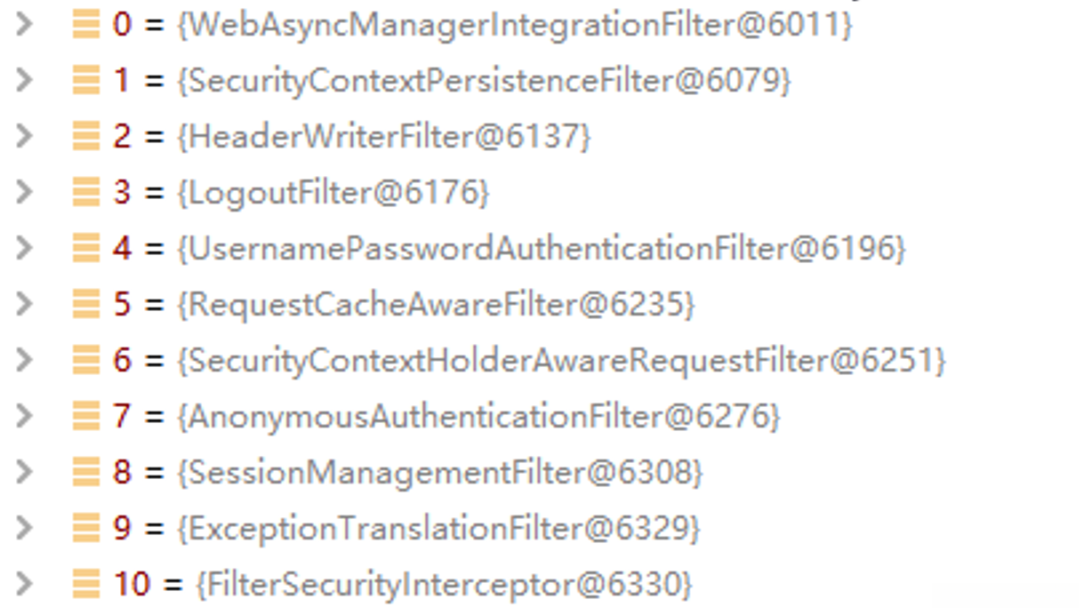Expand the HeaderWriterFilter element arrow
The width and height of the screenshot is (1092, 615).
click(25, 137)
